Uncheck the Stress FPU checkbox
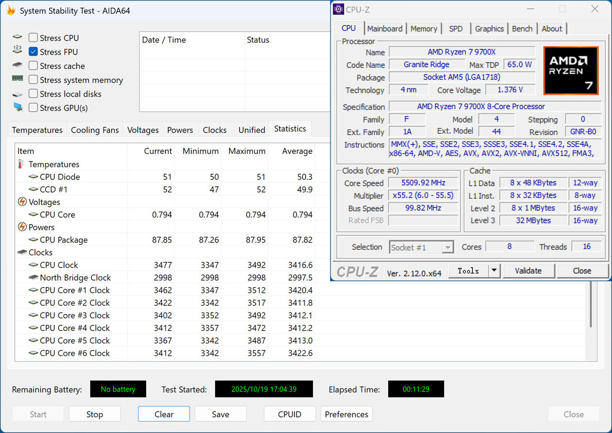The width and height of the screenshot is (612, 433). [x=33, y=52]
